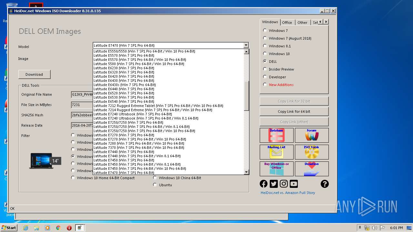
Task: Open the ISO Tools disc icon
Action: pyautogui.click(x=312, y=152)
